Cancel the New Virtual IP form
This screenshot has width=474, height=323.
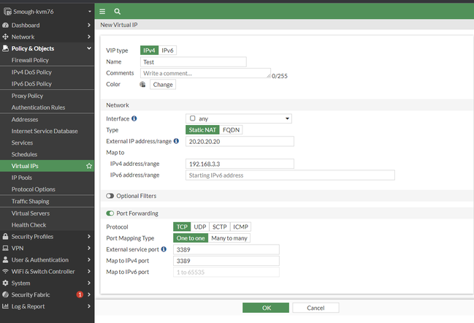(316, 308)
